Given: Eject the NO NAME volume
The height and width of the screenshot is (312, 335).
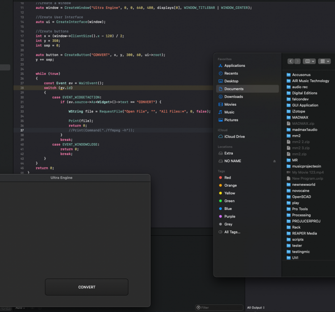Looking at the screenshot, I should (274, 161).
